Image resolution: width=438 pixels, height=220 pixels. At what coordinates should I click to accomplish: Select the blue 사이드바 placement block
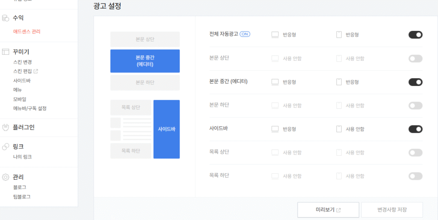coord(166,129)
